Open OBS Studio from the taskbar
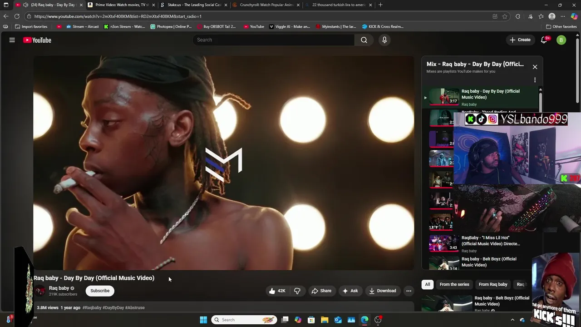This screenshot has width=581, height=327. (x=378, y=320)
